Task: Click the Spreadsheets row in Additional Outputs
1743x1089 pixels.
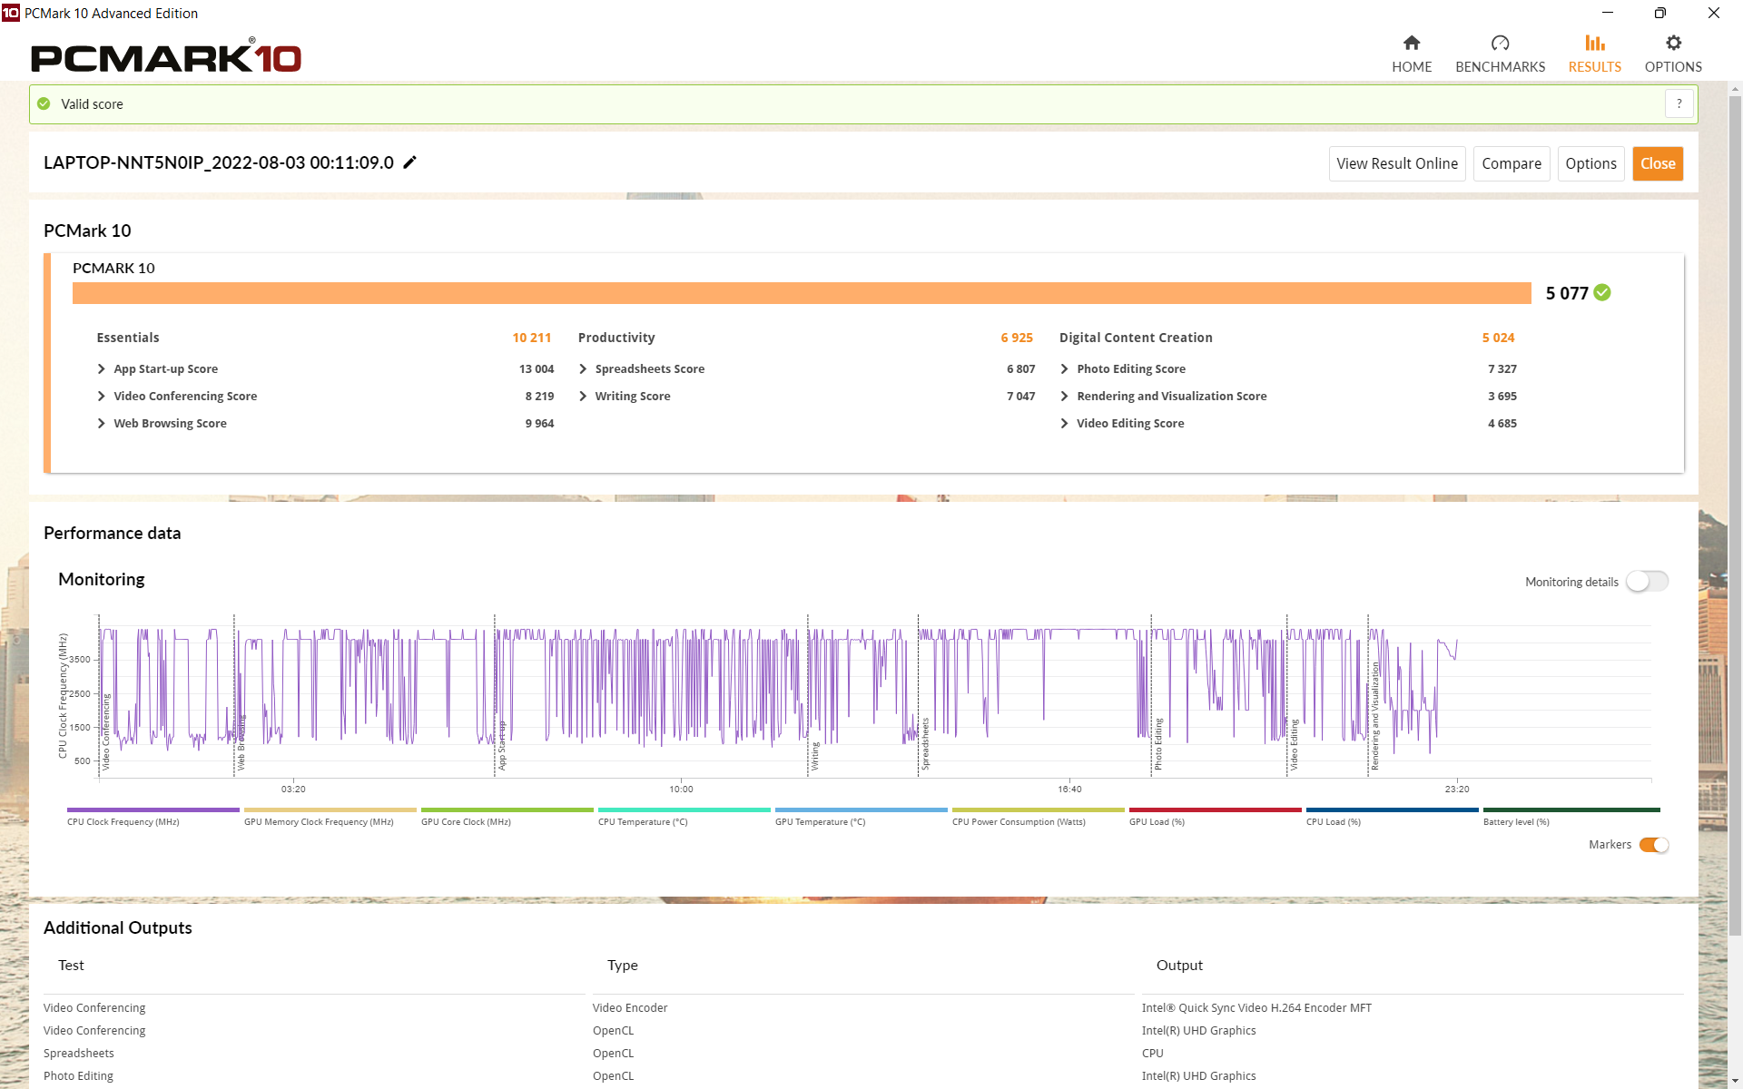Action: 79,1053
